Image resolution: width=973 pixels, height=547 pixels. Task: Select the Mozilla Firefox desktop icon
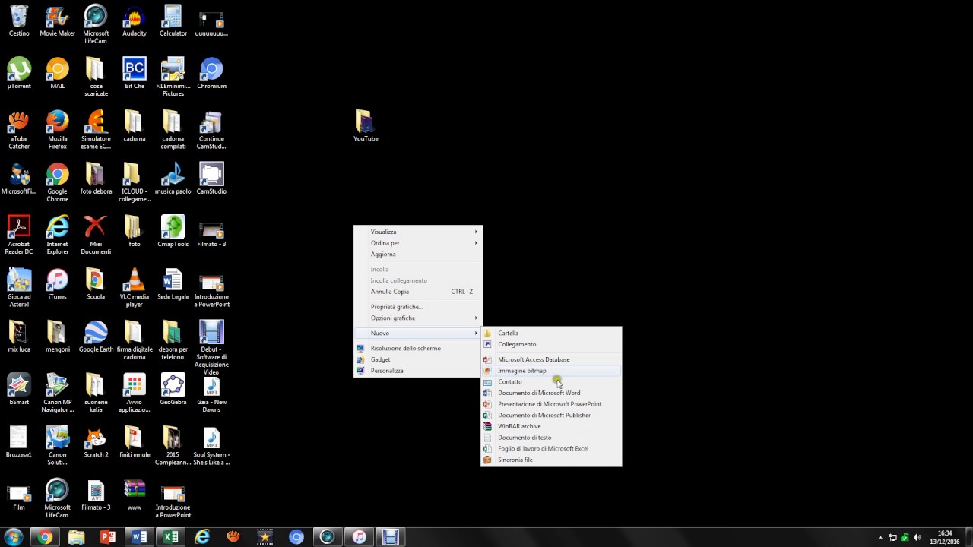click(58, 130)
